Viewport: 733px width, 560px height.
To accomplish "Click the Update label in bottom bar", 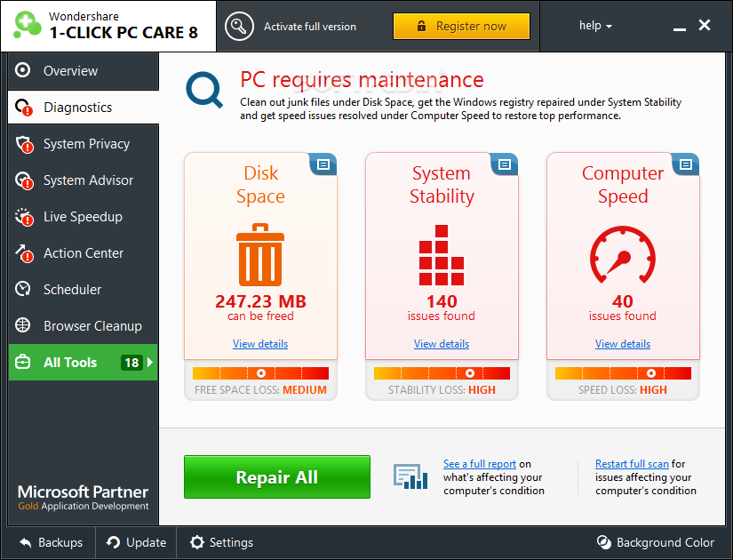I will (x=147, y=543).
